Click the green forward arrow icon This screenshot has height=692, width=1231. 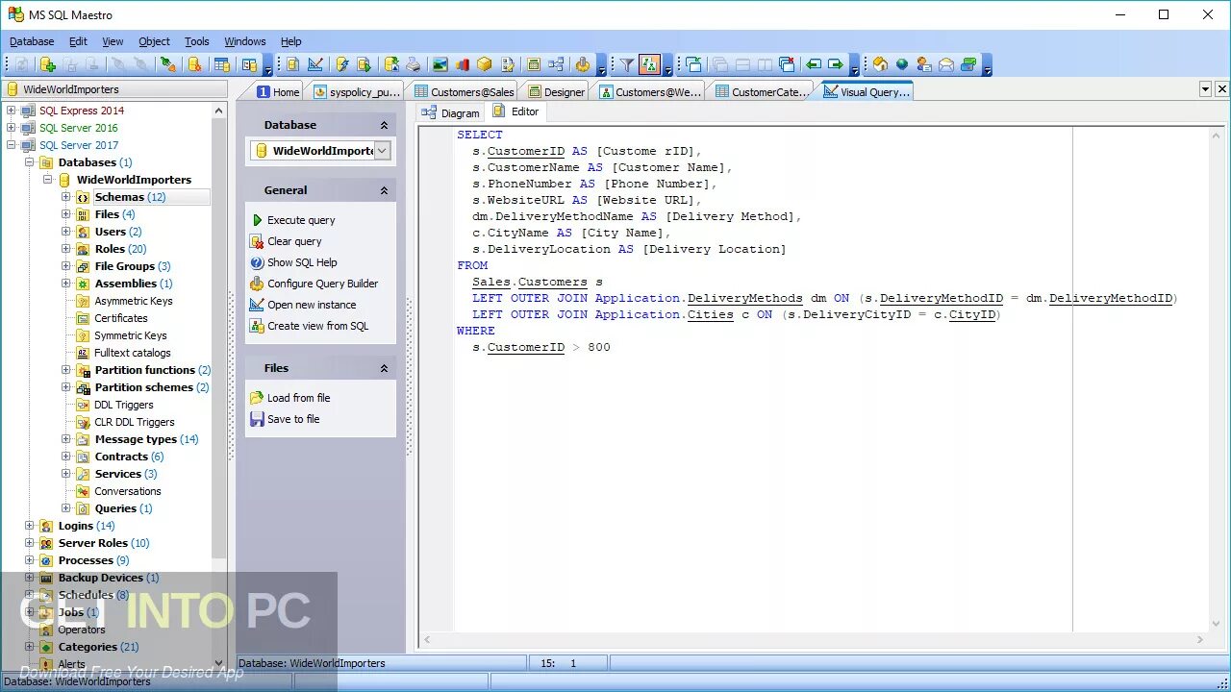(x=836, y=64)
